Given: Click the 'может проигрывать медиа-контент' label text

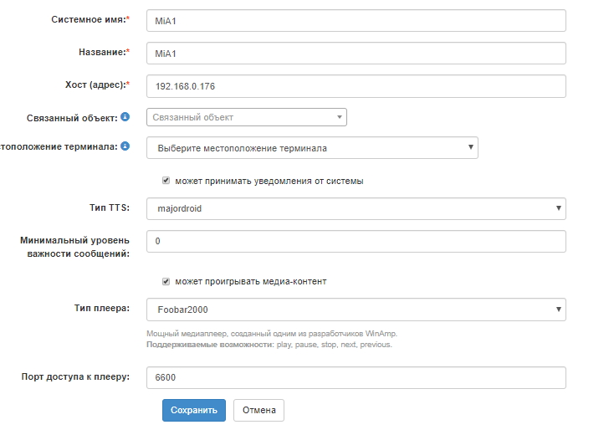Looking at the screenshot, I should pos(250,281).
